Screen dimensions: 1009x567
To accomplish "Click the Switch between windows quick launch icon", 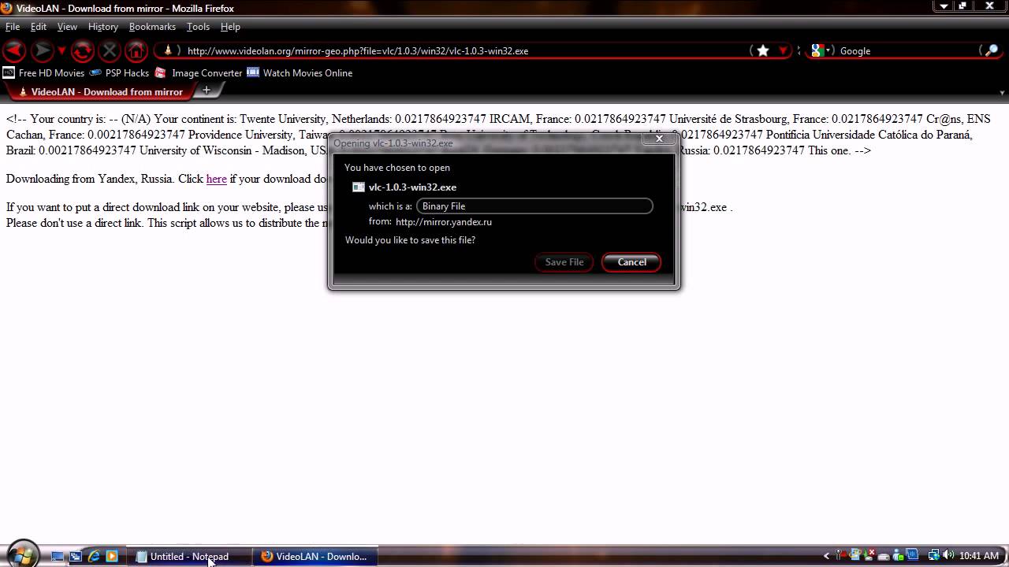I will tap(76, 557).
